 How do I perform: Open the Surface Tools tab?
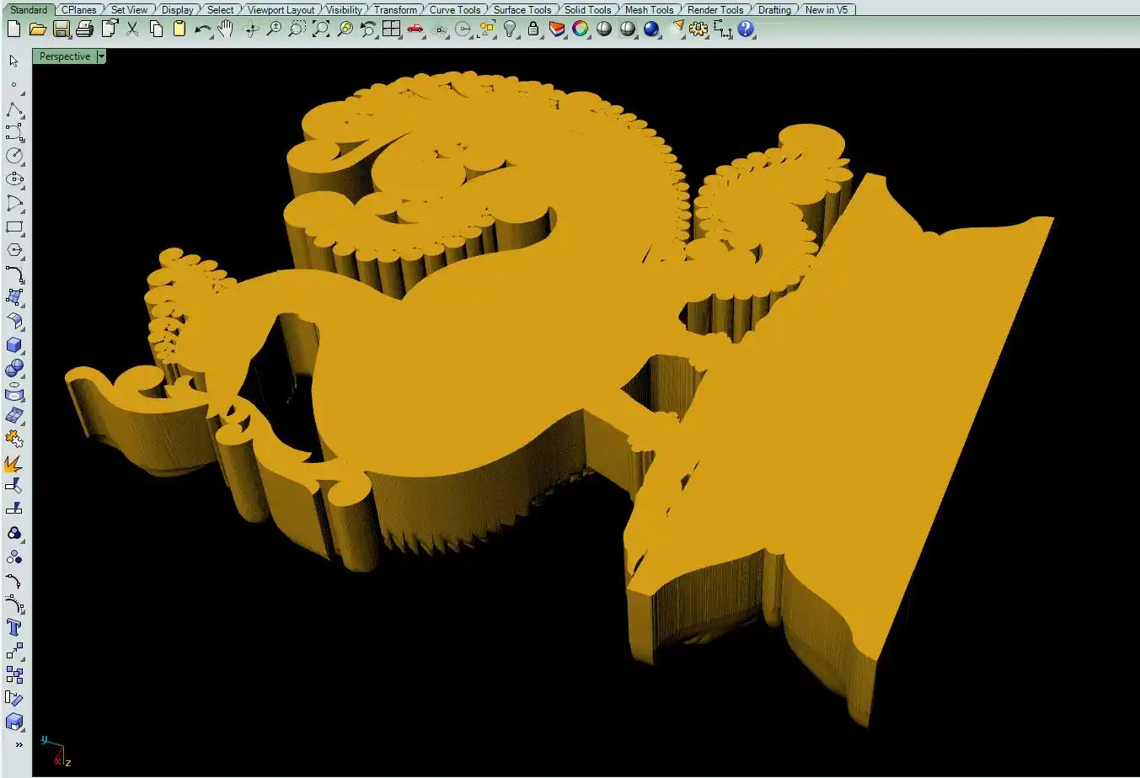click(522, 10)
